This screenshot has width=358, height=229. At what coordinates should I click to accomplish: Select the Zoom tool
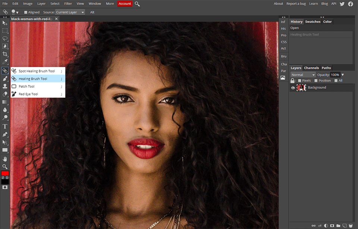(5, 166)
